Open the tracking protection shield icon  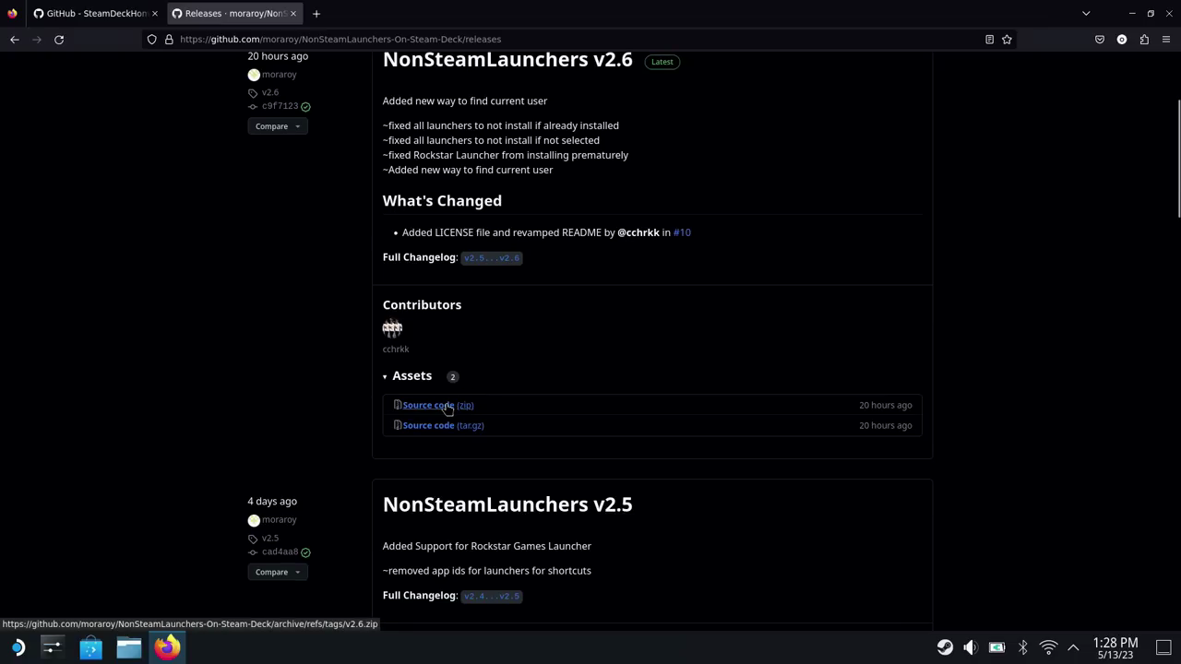[152, 40]
